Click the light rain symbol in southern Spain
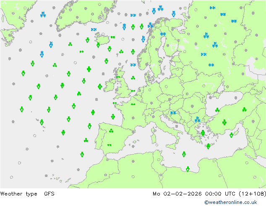This screenshot has height=206, width=266. 109,145
